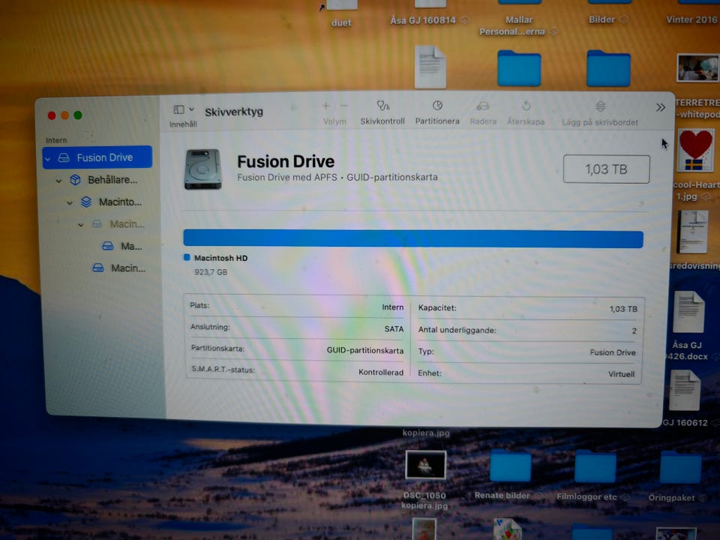Collapse the Macinto... volume group chevron
Screen dimensions: 720x540
coord(70,202)
